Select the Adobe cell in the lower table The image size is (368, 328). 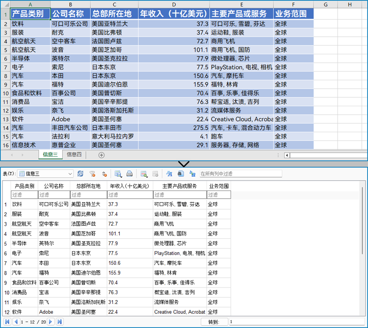[54, 312]
